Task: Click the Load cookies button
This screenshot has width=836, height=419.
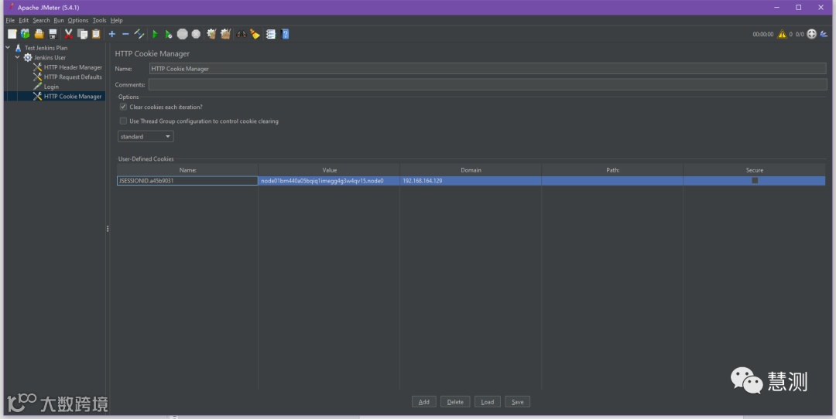Action: tap(488, 402)
